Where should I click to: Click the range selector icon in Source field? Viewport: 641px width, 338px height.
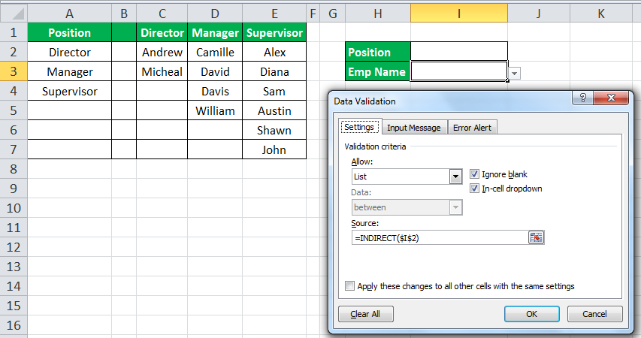[x=536, y=237]
